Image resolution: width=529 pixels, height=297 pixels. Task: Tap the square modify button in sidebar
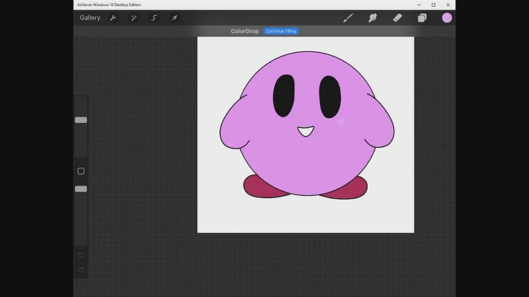click(x=81, y=172)
